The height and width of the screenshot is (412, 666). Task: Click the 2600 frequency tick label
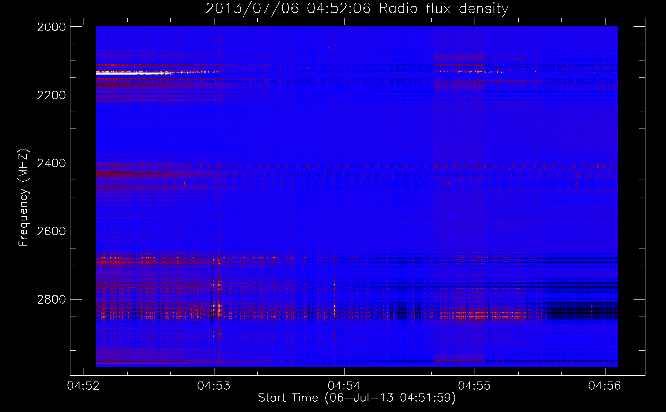[51, 231]
